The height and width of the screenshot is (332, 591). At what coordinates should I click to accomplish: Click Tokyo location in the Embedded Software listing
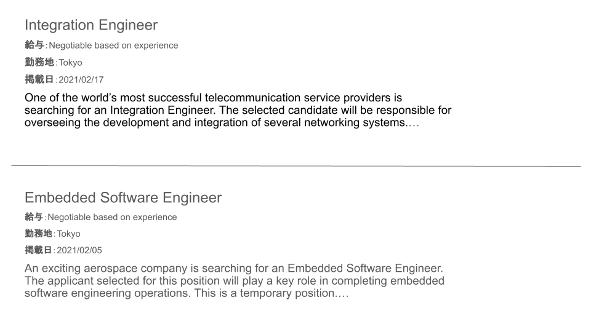coord(68,234)
